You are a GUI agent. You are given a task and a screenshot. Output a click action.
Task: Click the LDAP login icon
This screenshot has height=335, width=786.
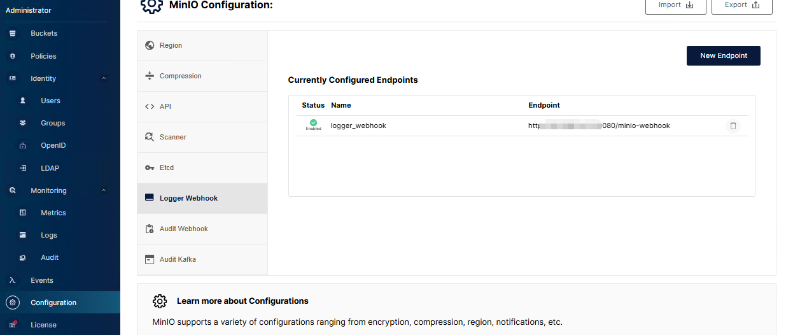click(x=23, y=168)
